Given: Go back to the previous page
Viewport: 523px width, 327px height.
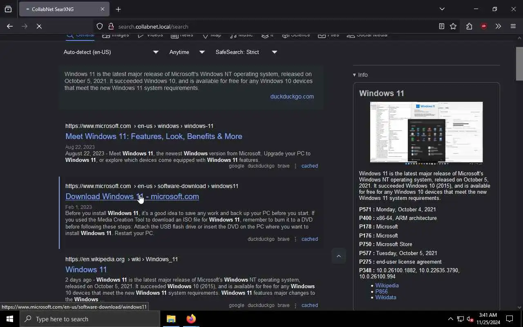Looking at the screenshot, I should (x=10, y=26).
